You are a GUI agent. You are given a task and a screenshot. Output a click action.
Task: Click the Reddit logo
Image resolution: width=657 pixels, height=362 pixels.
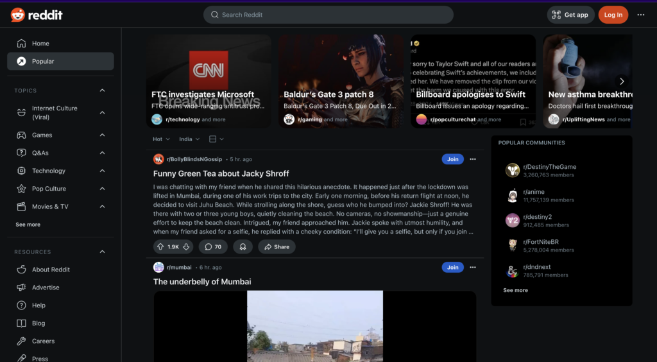tap(37, 15)
